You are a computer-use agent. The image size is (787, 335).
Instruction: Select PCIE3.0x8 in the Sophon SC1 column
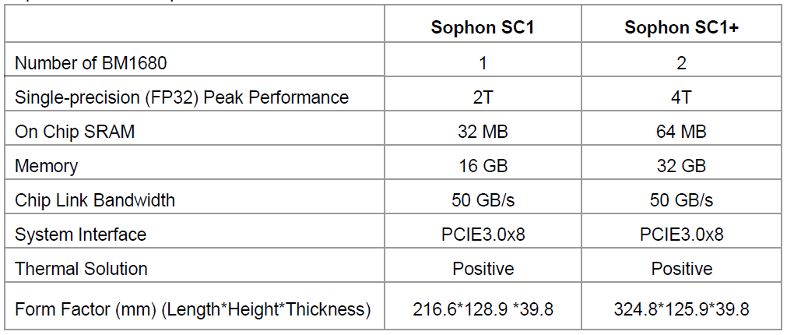point(483,235)
